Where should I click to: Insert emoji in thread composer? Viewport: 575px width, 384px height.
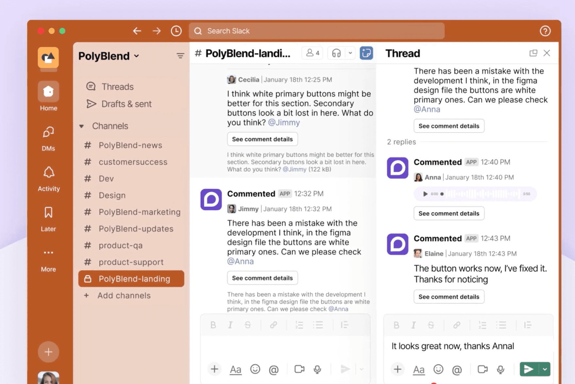[438, 369]
